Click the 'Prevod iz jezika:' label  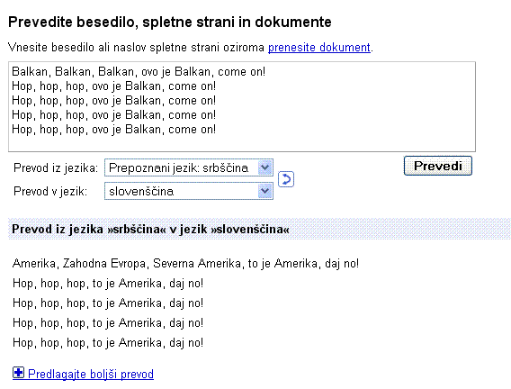(x=56, y=167)
